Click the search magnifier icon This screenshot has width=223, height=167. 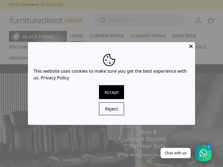pyautogui.click(x=103, y=20)
